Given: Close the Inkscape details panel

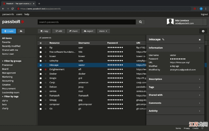Looking at the screenshot, I should coord(200,40).
